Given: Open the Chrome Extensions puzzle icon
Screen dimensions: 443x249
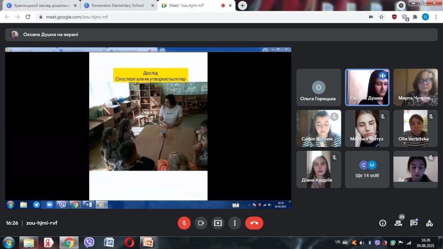Looking at the screenshot, I should 415,17.
